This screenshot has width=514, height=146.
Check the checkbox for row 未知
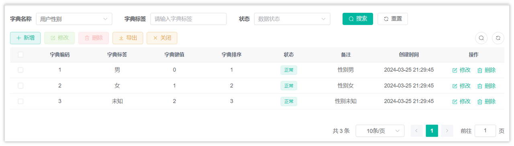[x=20, y=101]
